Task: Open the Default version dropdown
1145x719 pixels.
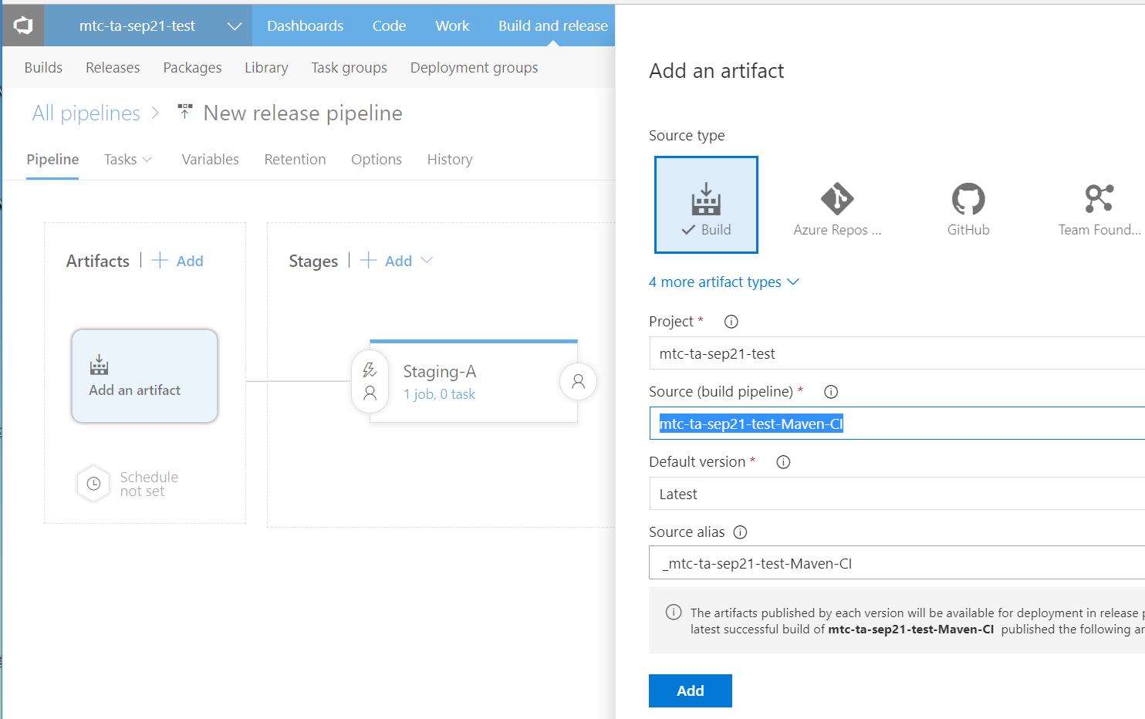Action: click(897, 494)
